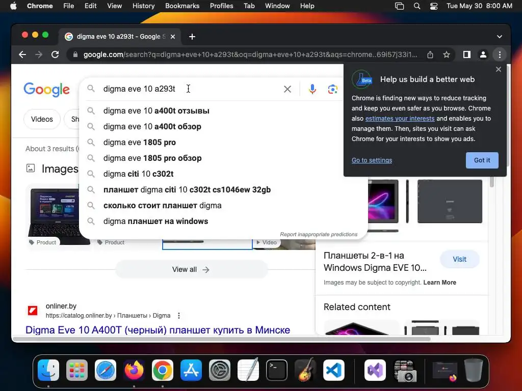Click Report inappropriate predictions
This screenshot has height=391, width=522.
point(319,234)
